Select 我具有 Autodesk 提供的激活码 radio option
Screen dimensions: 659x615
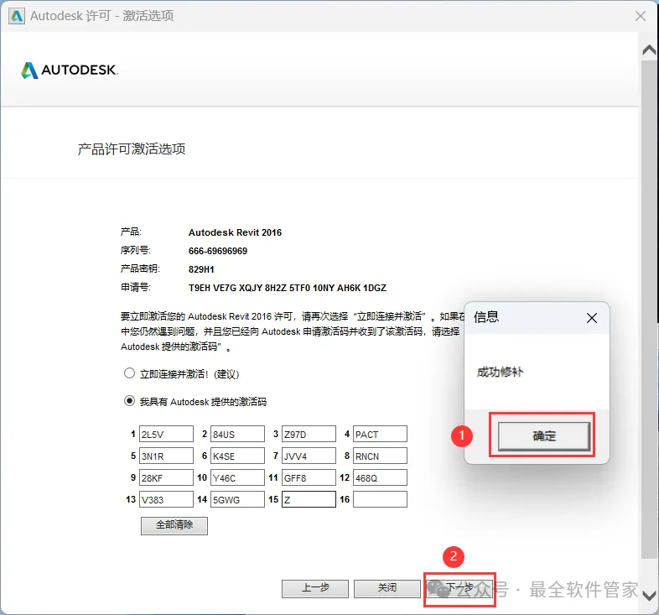[129, 401]
